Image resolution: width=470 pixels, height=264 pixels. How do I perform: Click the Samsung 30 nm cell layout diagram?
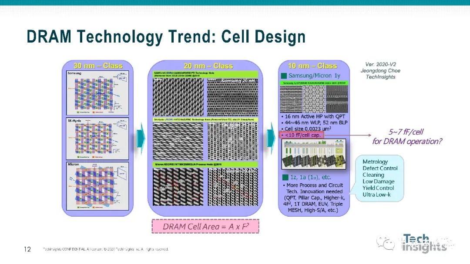pyautogui.click(x=97, y=93)
